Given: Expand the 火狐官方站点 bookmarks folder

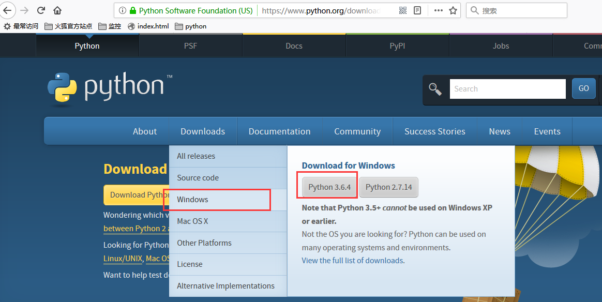Looking at the screenshot, I should [68, 26].
